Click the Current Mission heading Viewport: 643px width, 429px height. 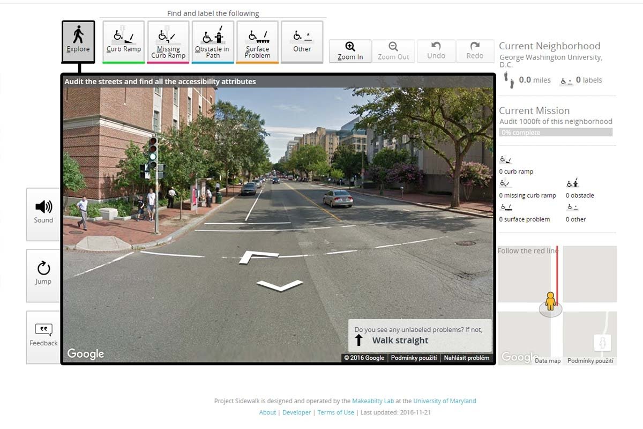tap(534, 110)
